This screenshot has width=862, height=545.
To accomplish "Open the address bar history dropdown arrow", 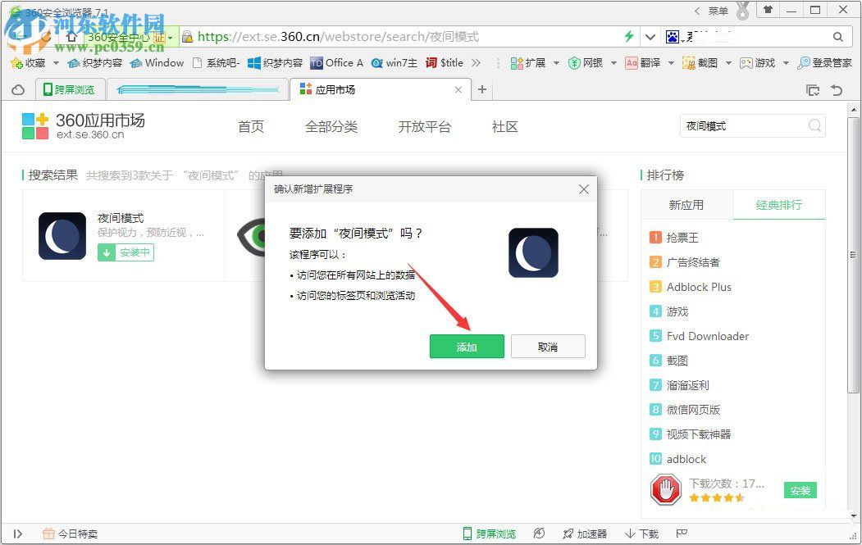I will pos(649,36).
